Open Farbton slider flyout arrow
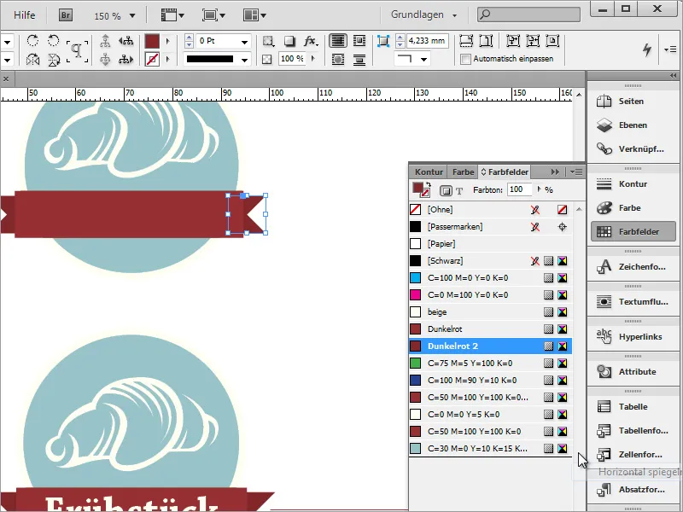The height and width of the screenshot is (512, 683). click(539, 189)
